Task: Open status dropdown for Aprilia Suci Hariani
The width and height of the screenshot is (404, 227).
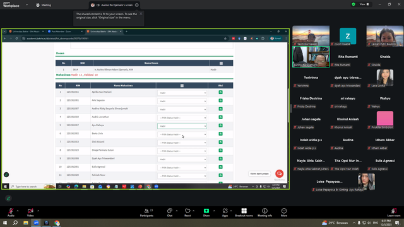Action: (182, 93)
